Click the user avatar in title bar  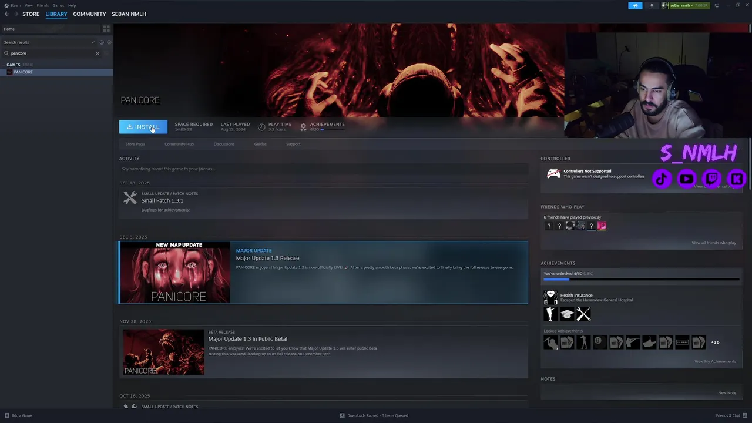pos(665,5)
